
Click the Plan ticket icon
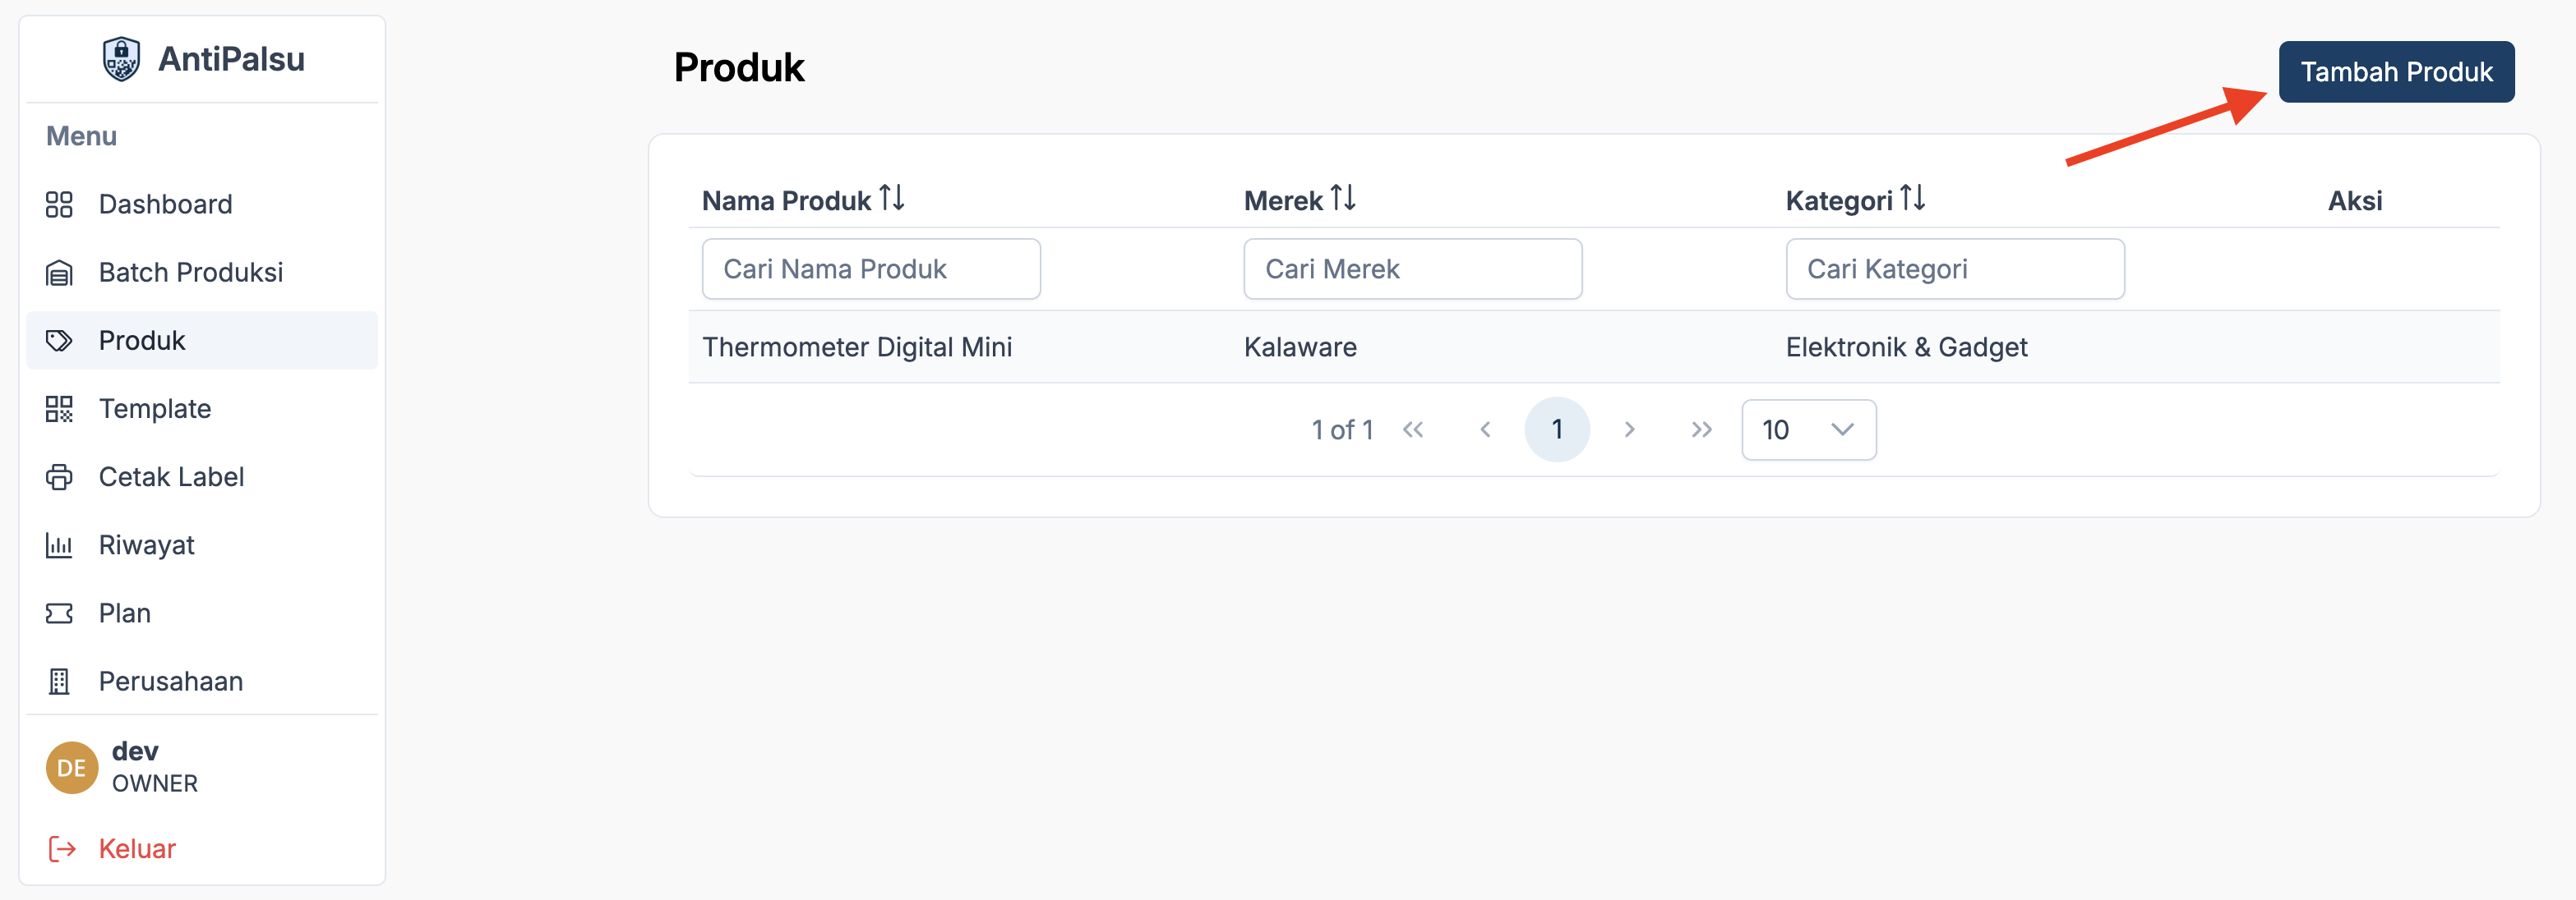tap(59, 613)
